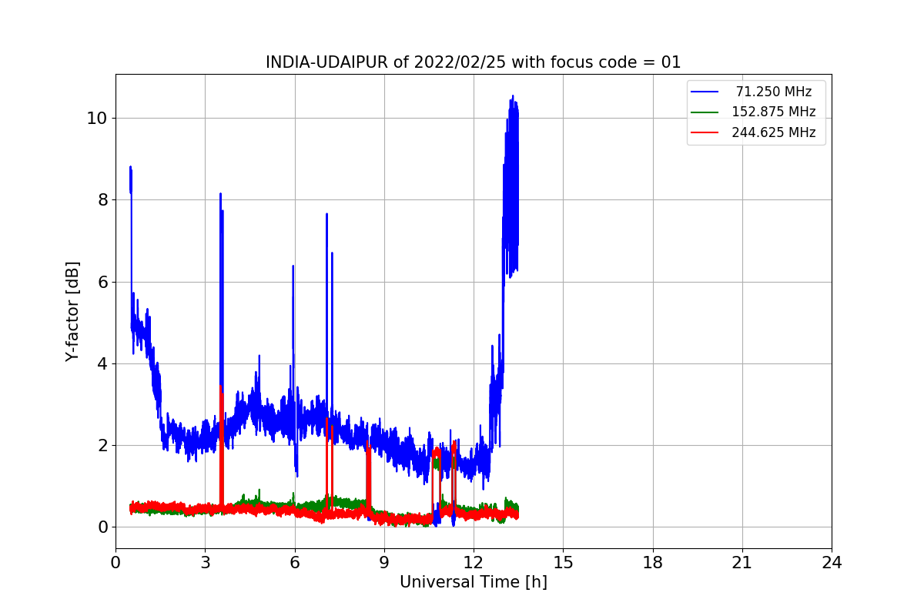This screenshot has width=924, height=616.
Task: Click the green legend line sample
Action: tap(705, 112)
